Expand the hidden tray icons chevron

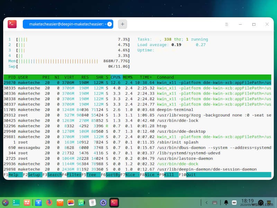tap(207, 202)
